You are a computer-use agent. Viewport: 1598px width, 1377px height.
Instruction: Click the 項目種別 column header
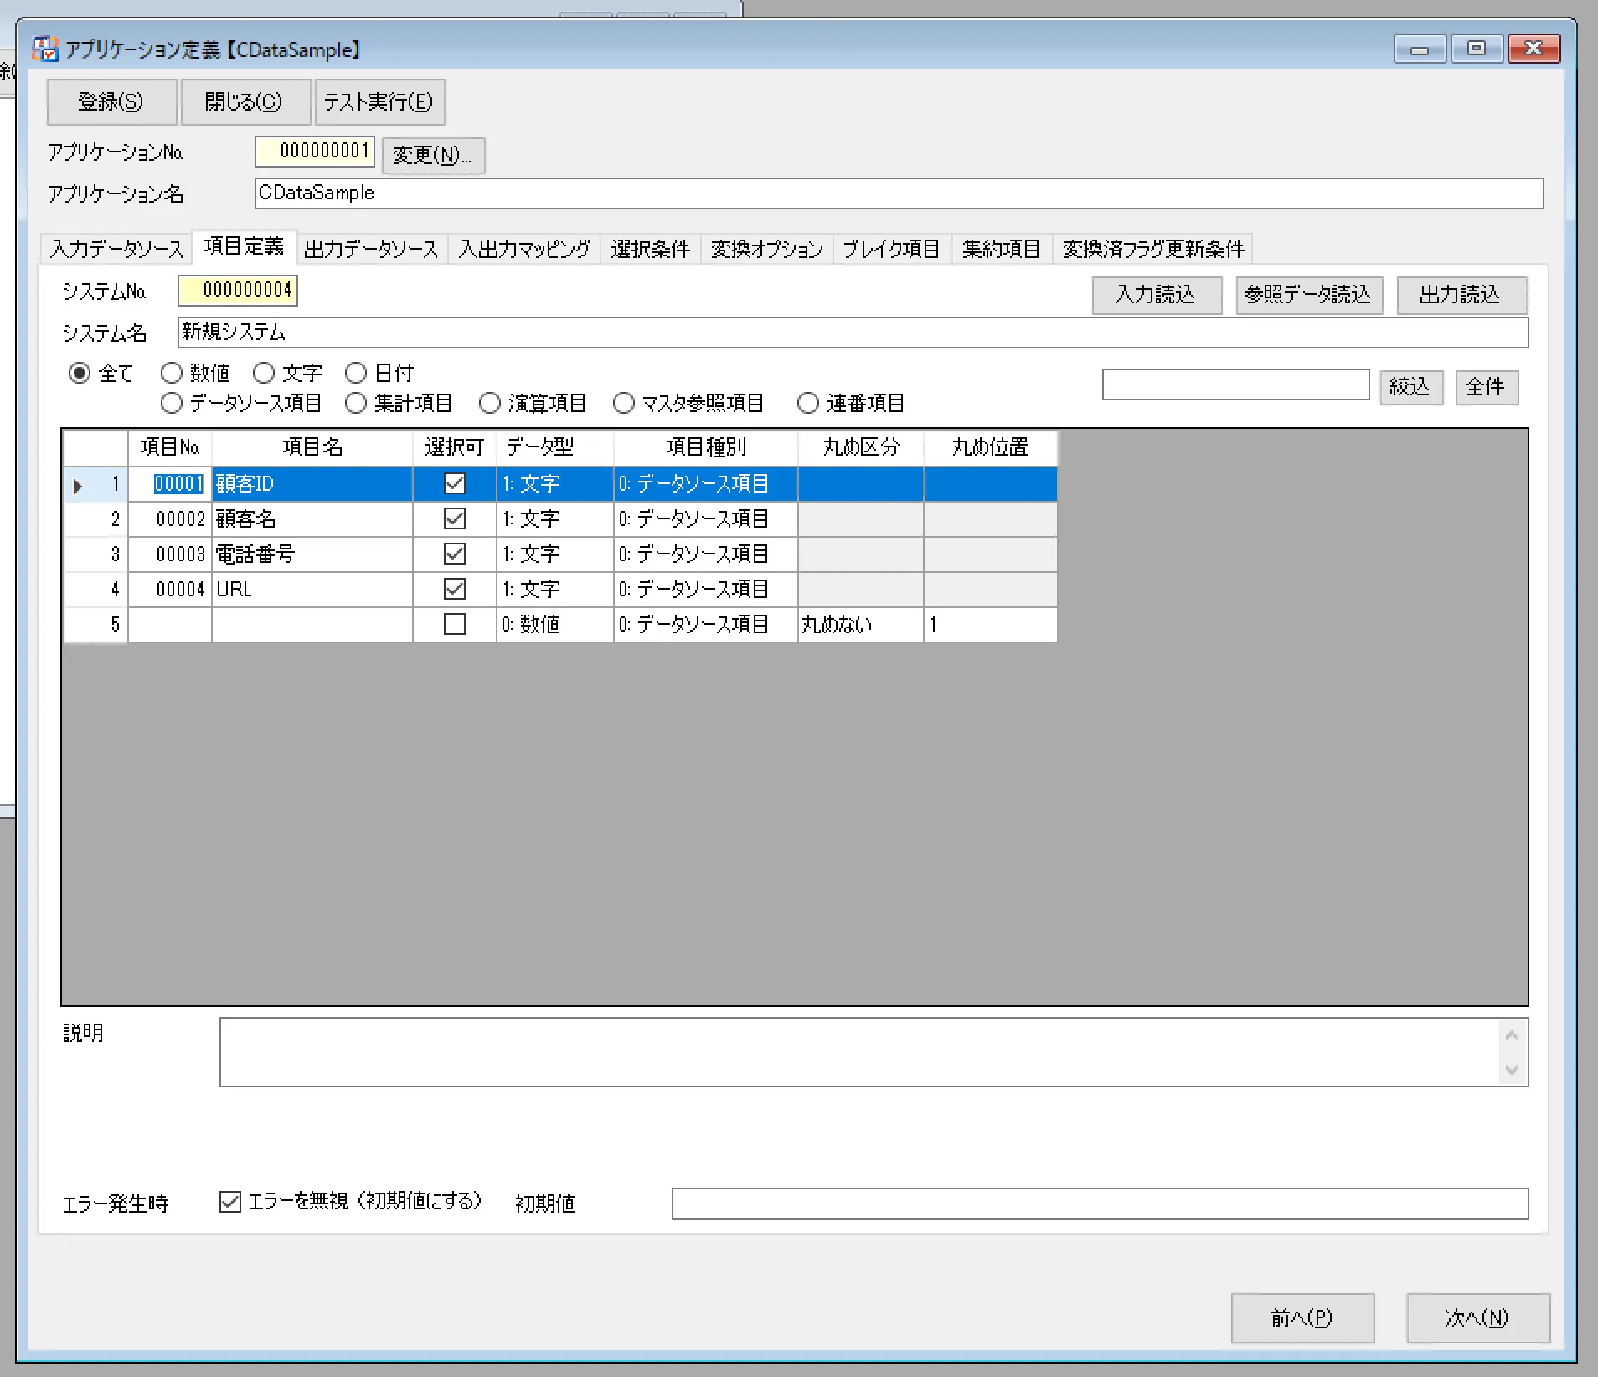click(x=706, y=447)
